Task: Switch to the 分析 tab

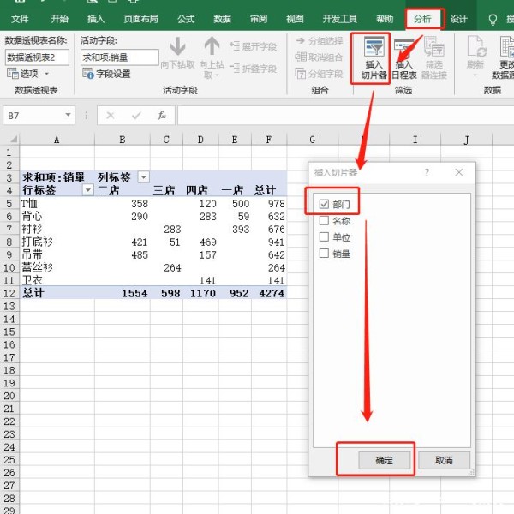Action: click(422, 19)
